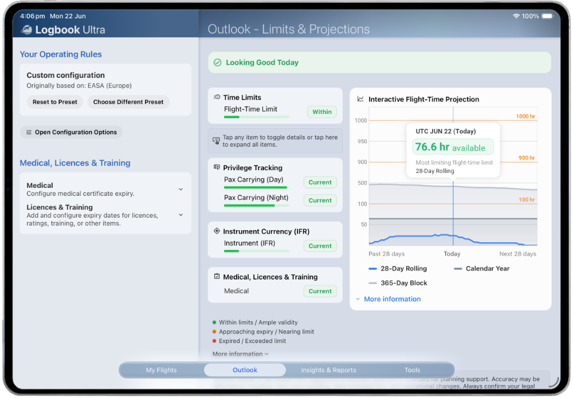Viewport: 573px width, 398px height.
Task: Click the Logbook Ultra app logo icon
Action: pyautogui.click(x=26, y=30)
